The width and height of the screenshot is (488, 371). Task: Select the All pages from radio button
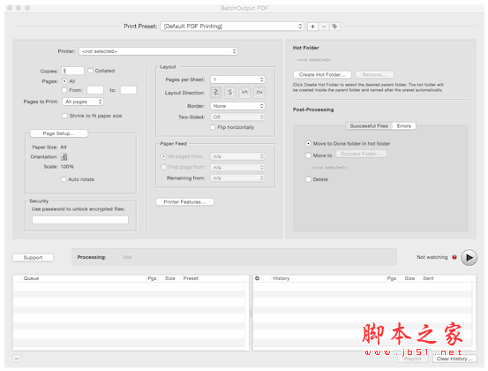(164, 156)
